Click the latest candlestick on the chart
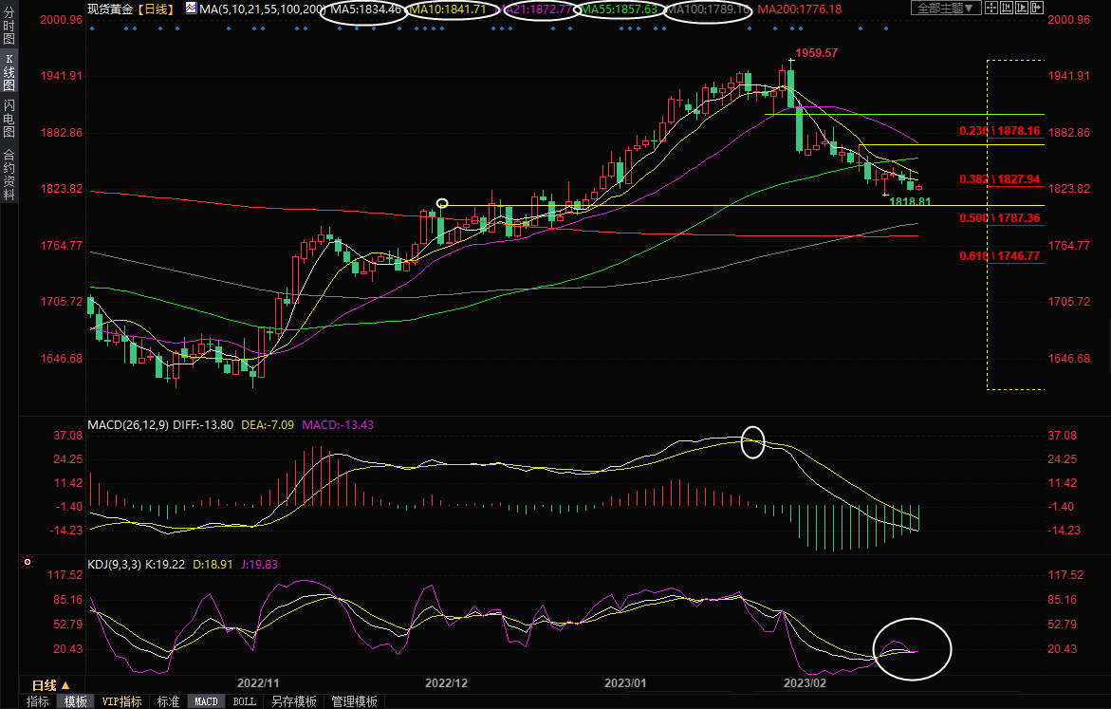Viewport: 1111px width, 709px height. coord(919,187)
